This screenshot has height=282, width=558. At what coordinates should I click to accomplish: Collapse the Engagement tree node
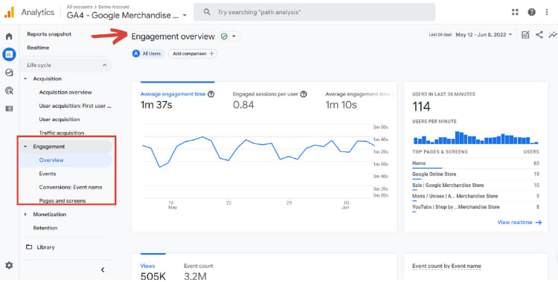pyautogui.click(x=25, y=147)
